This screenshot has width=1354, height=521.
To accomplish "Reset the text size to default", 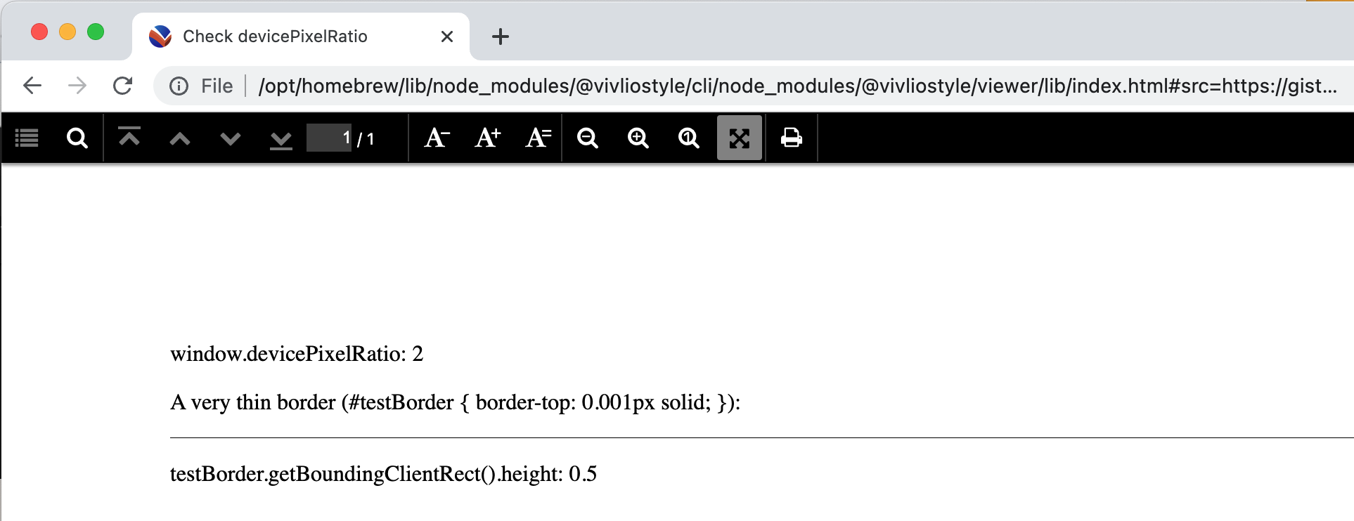I will [537, 138].
